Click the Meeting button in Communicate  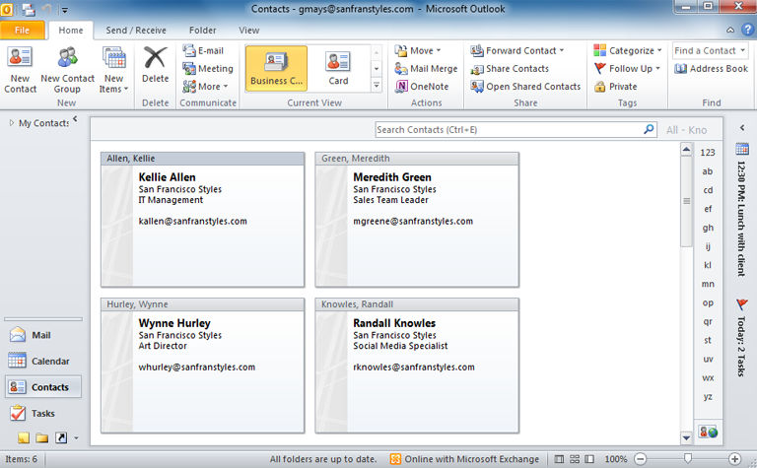coord(208,69)
